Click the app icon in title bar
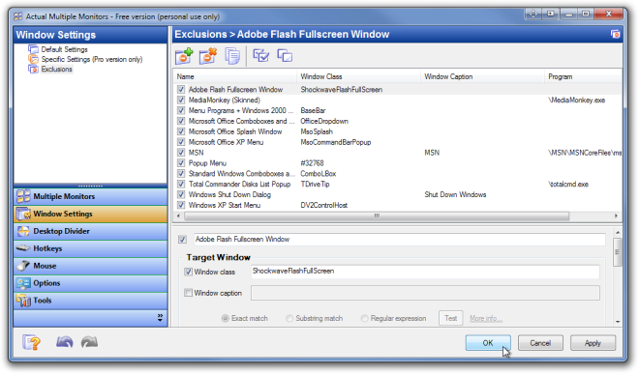The width and height of the screenshot is (639, 374). point(18,16)
